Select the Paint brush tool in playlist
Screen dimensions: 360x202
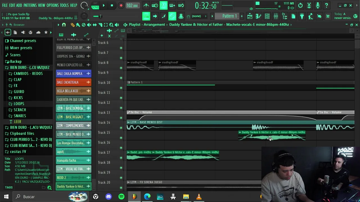coord(78,25)
